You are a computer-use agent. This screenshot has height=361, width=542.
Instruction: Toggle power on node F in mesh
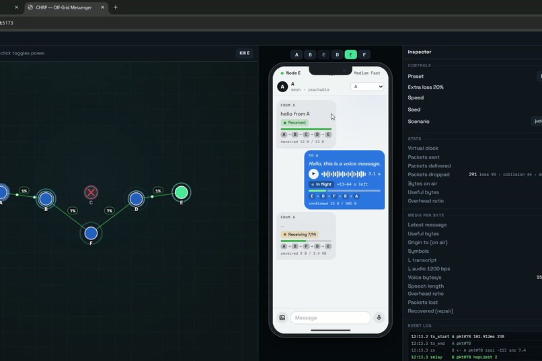coord(91,233)
